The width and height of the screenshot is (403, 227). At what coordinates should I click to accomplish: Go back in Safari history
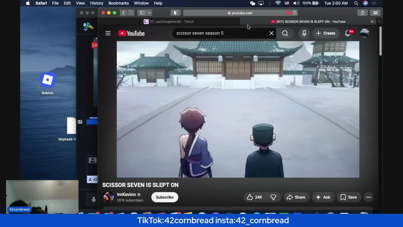123,13
